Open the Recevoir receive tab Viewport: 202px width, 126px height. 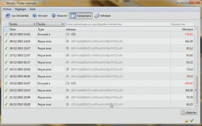pyautogui.click(x=59, y=16)
